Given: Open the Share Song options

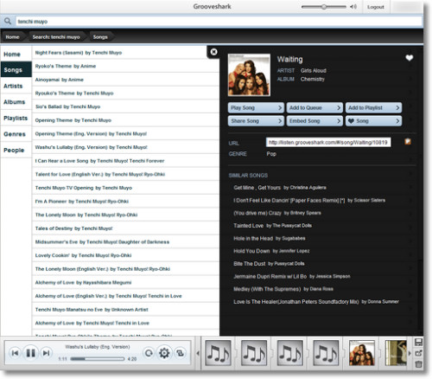Looking at the screenshot, I should [256, 121].
